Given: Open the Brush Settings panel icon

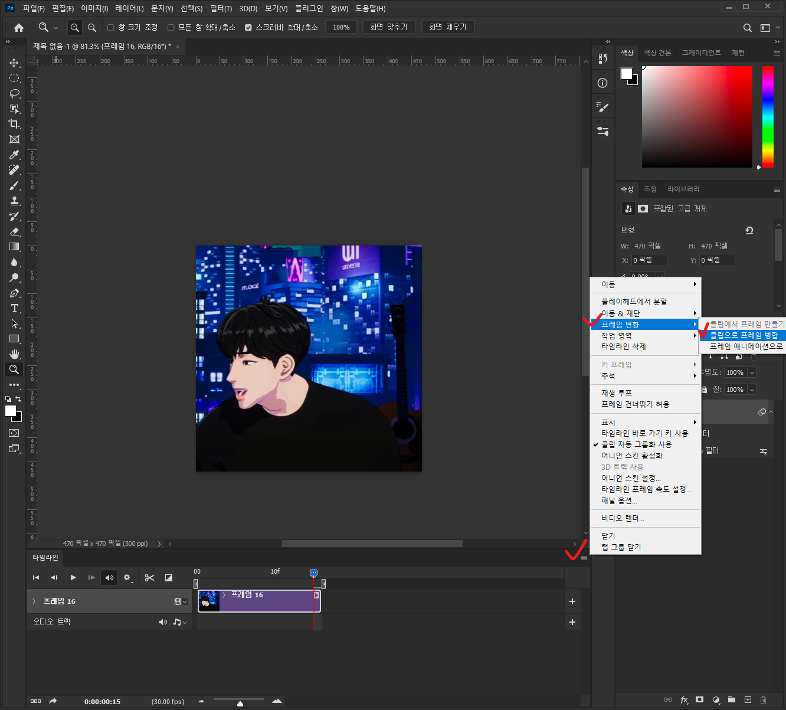Looking at the screenshot, I should tap(602, 107).
